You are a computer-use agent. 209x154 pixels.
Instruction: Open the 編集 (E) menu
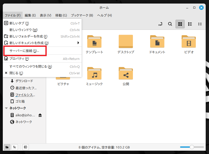(x=30, y=15)
